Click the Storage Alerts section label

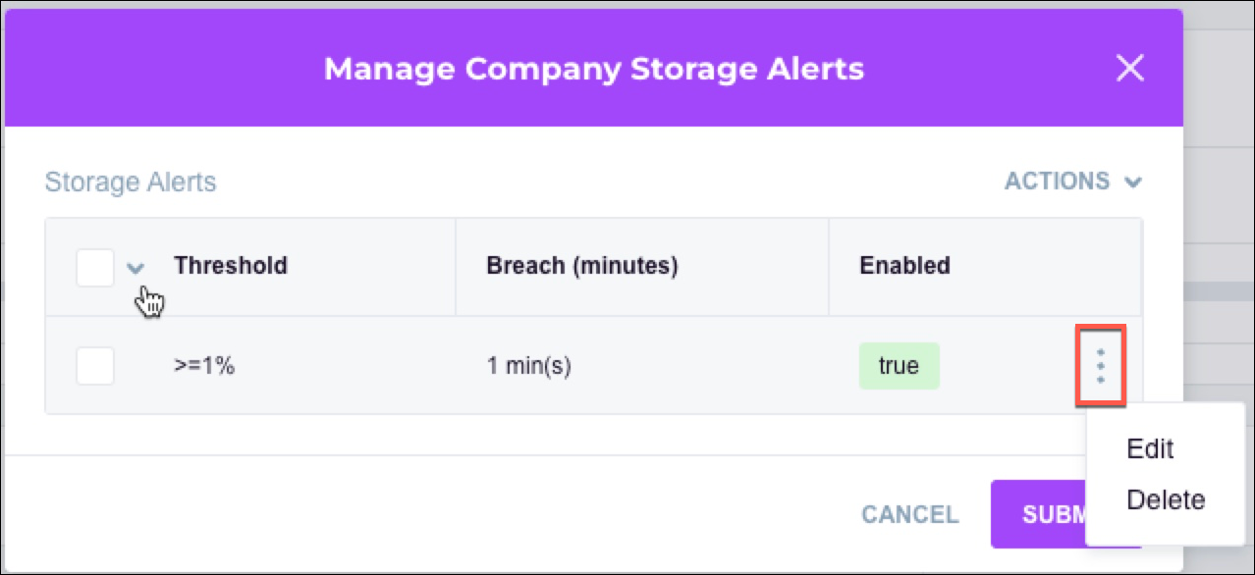[131, 183]
